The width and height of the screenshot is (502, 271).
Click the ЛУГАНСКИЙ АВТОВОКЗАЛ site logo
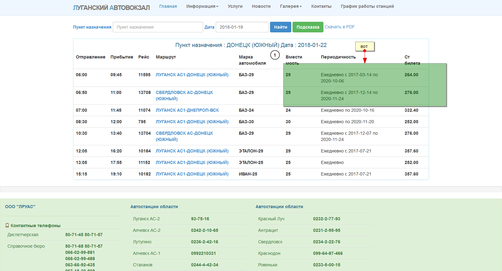[111, 7]
